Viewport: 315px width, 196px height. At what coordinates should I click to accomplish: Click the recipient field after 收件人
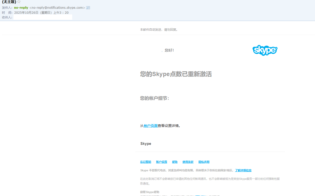(x=43, y=17)
